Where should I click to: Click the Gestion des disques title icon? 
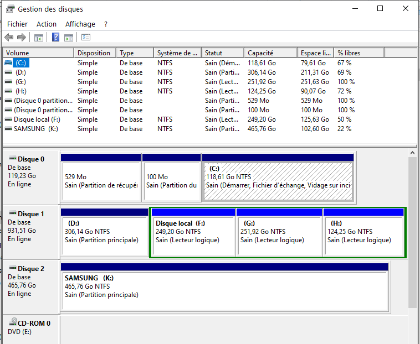[x=10, y=9]
